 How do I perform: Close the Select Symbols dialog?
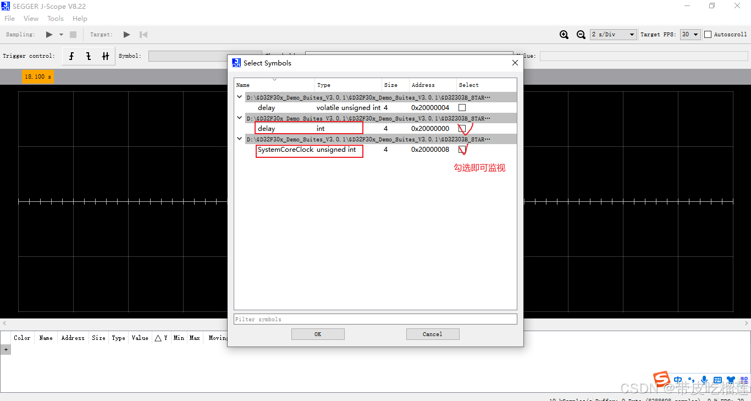tap(515, 63)
